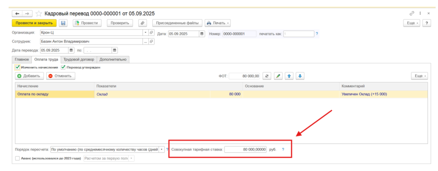
Task: Click the Оклад indicator cell
Action: (x=152, y=94)
